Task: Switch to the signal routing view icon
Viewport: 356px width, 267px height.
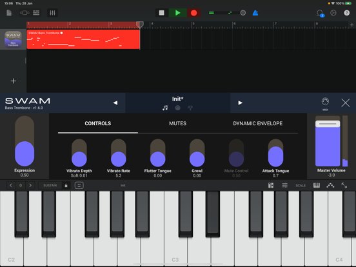Action: coord(25,13)
